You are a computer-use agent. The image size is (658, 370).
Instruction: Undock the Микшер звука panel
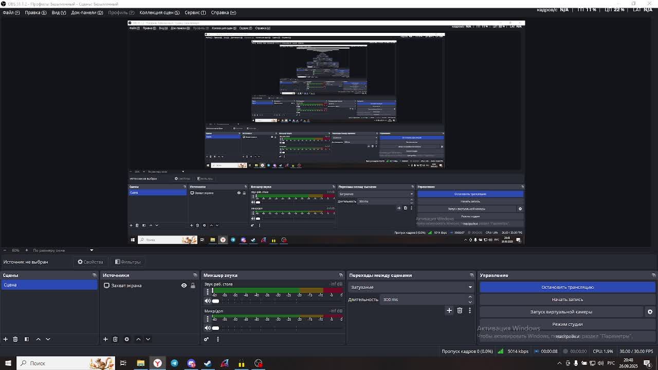(341, 275)
